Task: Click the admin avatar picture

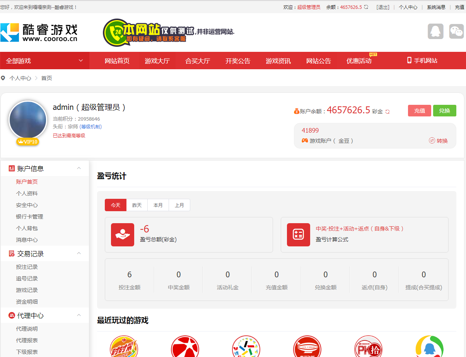Action: point(27,120)
